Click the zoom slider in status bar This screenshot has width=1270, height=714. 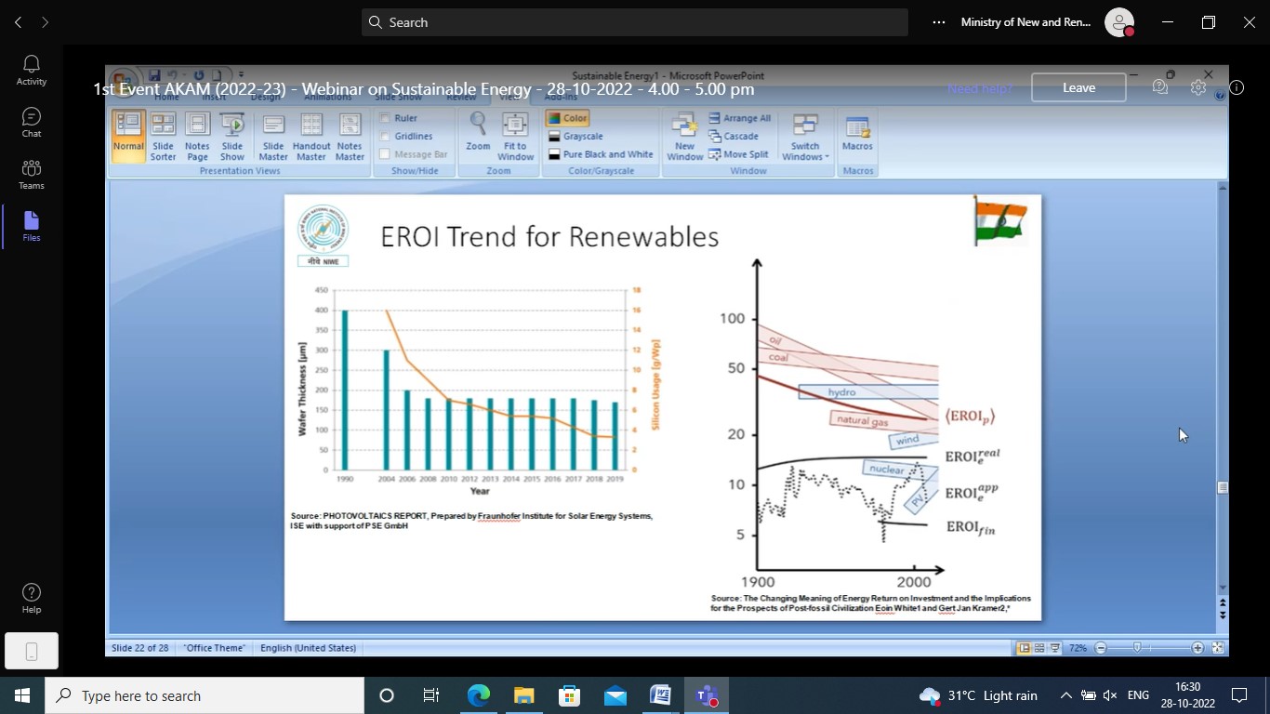1137,648
